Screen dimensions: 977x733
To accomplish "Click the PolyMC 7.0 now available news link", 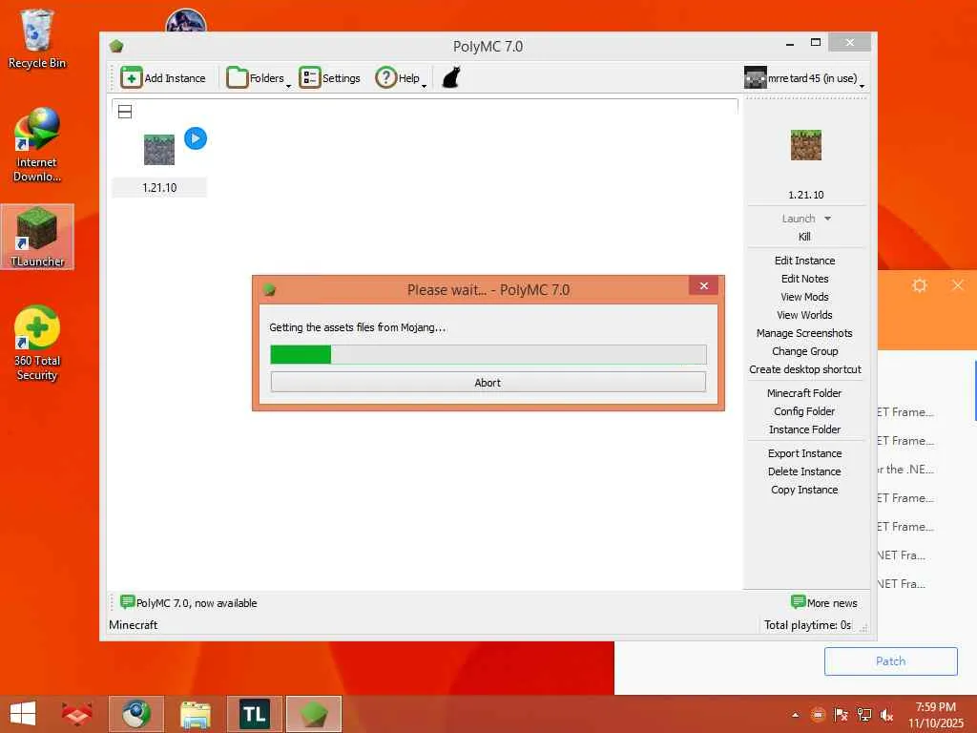I will pos(197,603).
